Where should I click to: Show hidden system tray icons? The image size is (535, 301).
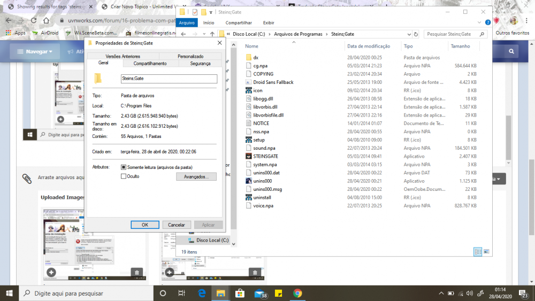[x=441, y=293]
